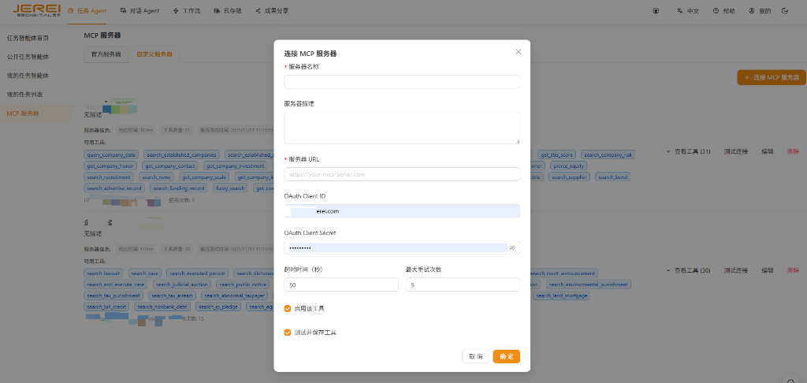Uncheck the 测试并保存工具 checkbox
This screenshot has width=807, height=383.
[x=288, y=333]
